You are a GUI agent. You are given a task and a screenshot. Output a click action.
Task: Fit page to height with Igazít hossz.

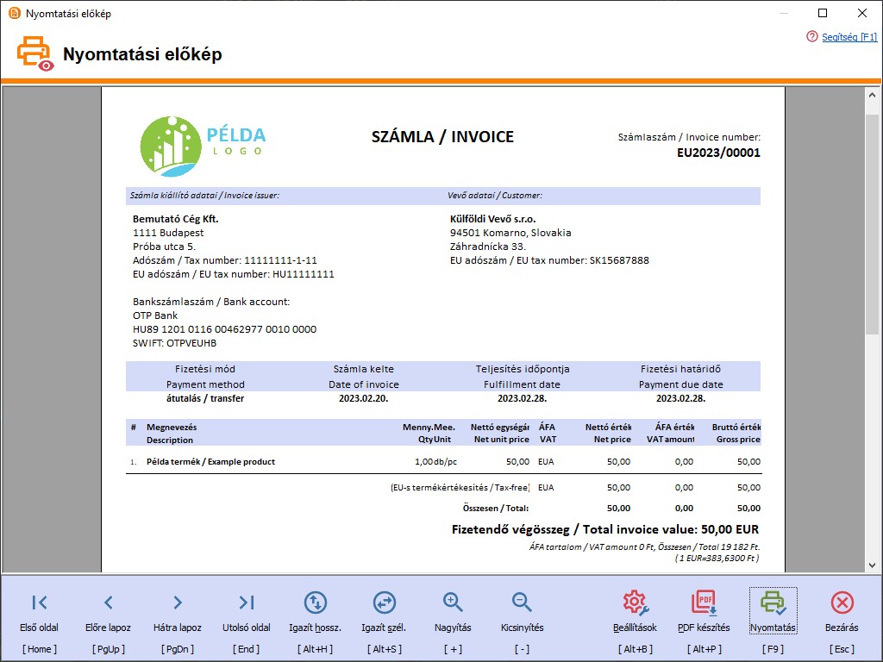tap(316, 603)
